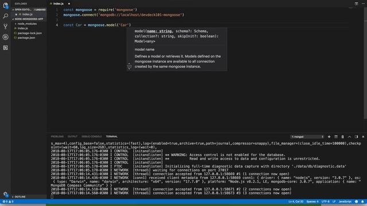Click the 'mongoose.connect' code on line 2

tap(79, 15)
